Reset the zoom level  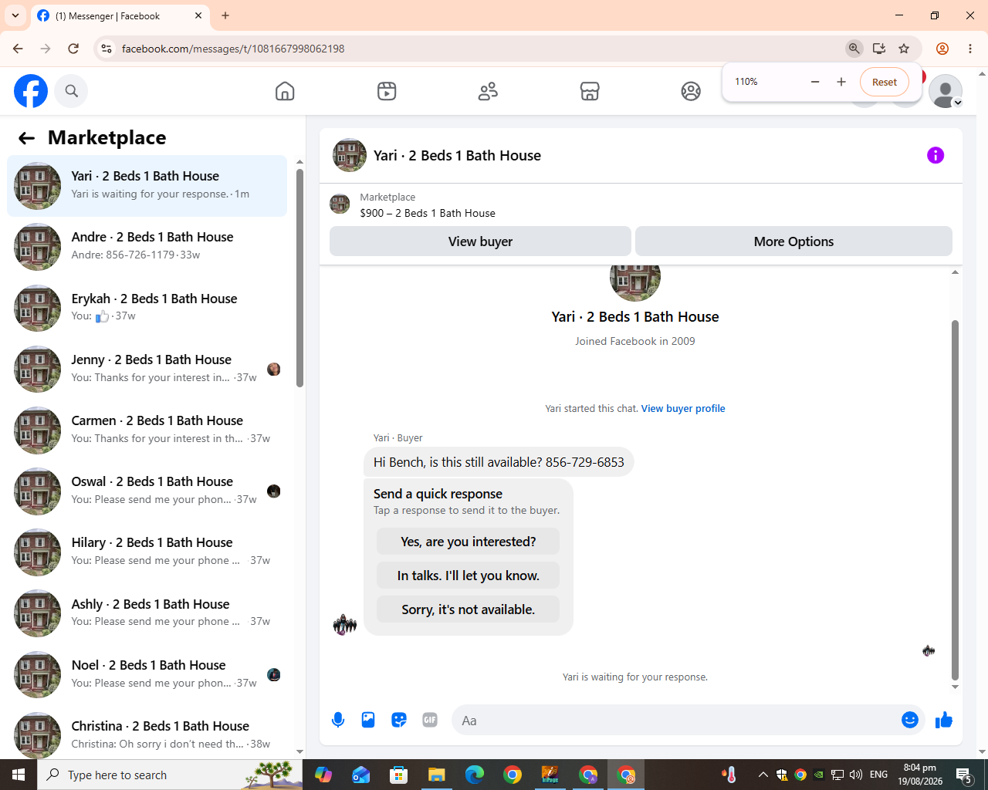885,82
